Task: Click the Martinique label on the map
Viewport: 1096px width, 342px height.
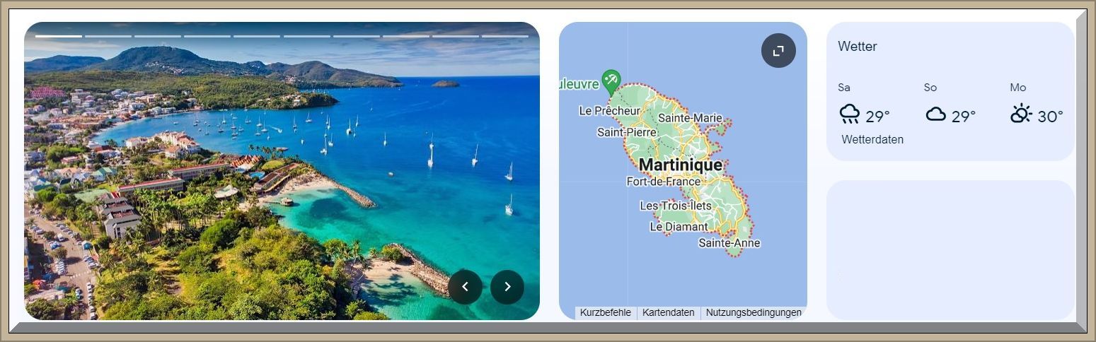Action: (681, 165)
